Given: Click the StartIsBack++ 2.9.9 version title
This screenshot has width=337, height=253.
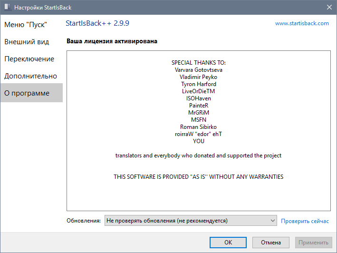Looking at the screenshot, I should pyautogui.click(x=97, y=23).
